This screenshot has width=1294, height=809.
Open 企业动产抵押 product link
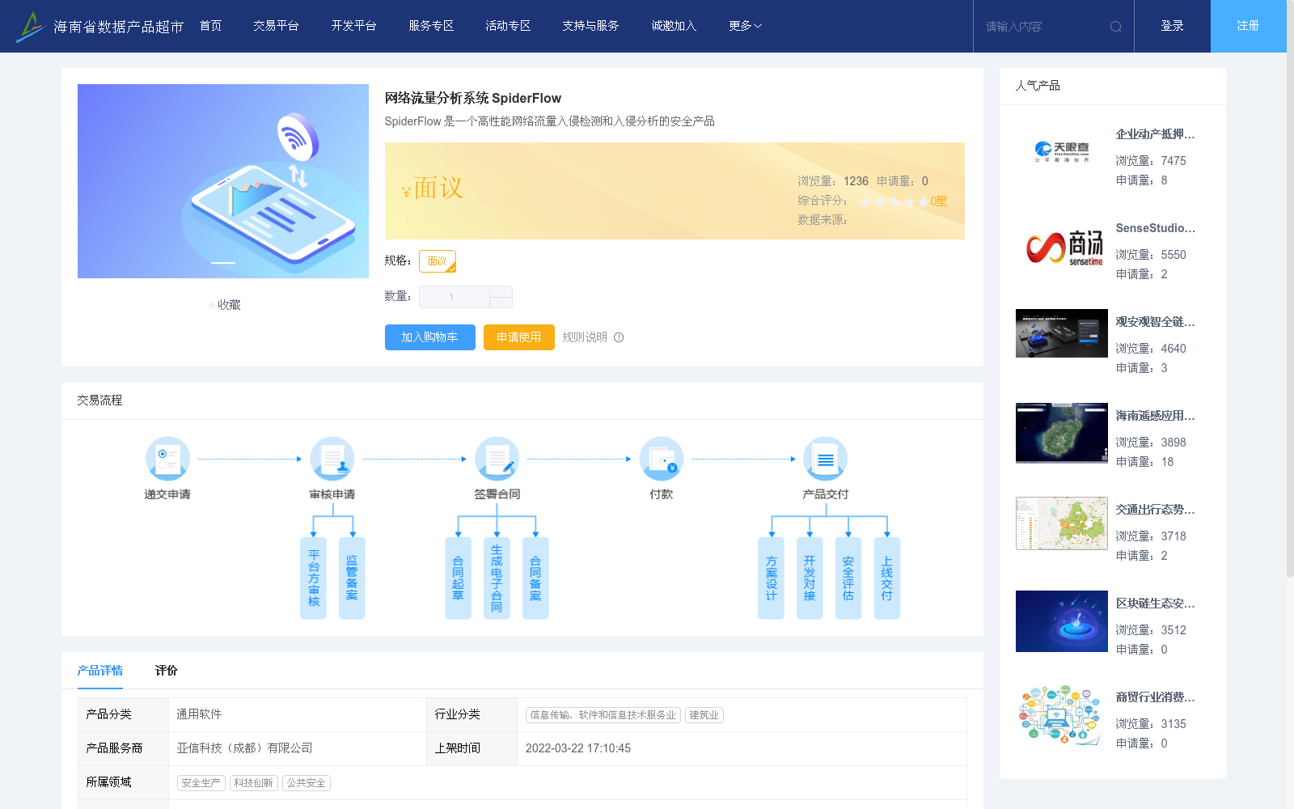(x=1156, y=134)
